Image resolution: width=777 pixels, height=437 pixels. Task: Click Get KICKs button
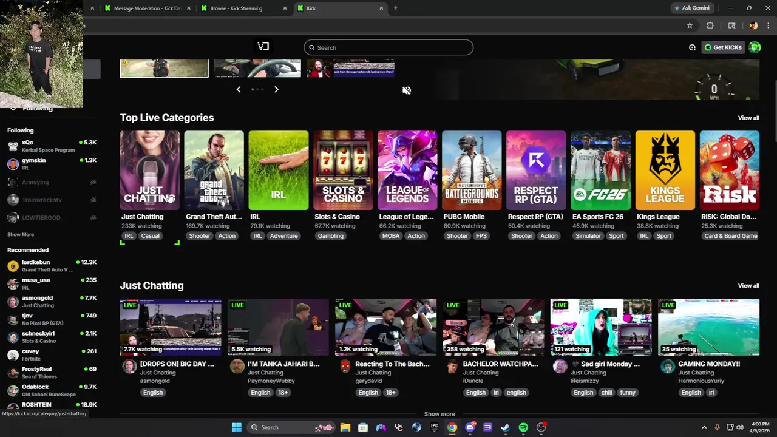tap(722, 47)
